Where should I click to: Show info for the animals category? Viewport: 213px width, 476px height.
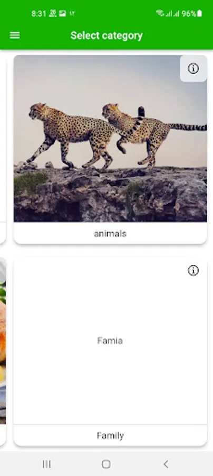tap(193, 69)
